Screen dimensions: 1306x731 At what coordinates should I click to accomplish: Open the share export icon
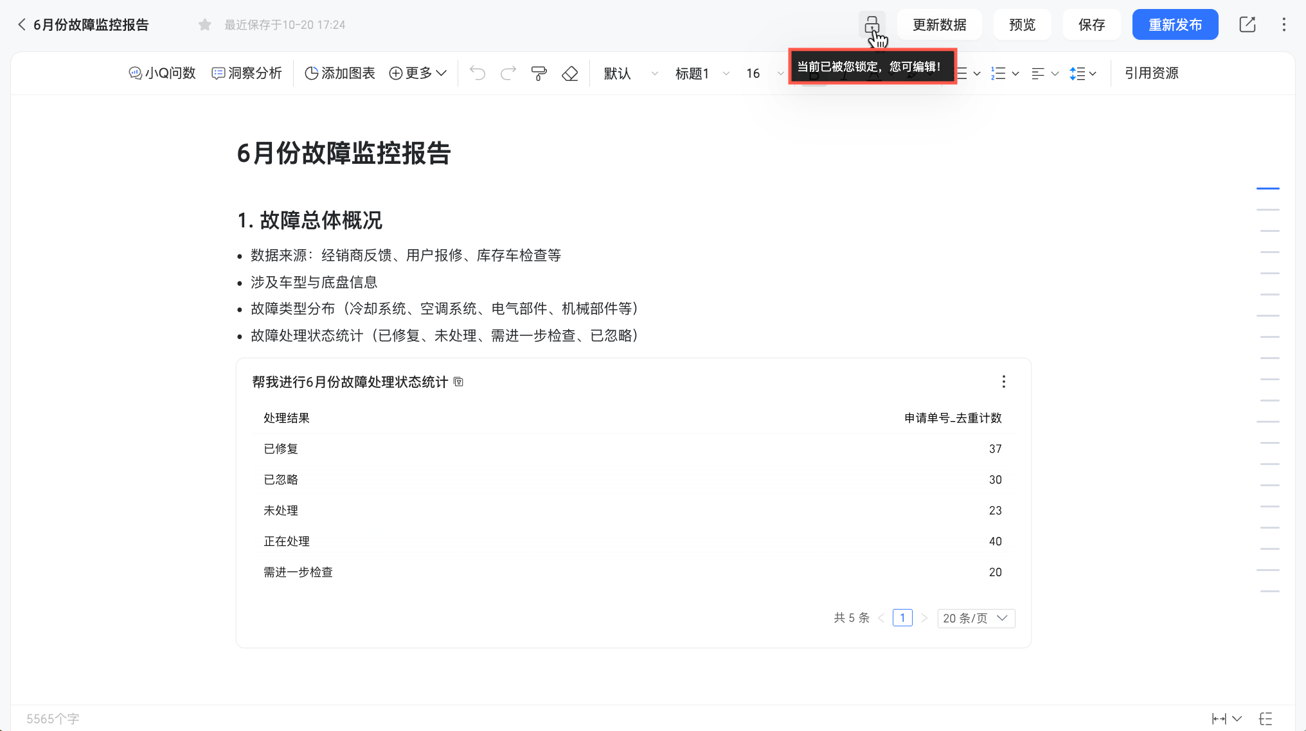1247,25
